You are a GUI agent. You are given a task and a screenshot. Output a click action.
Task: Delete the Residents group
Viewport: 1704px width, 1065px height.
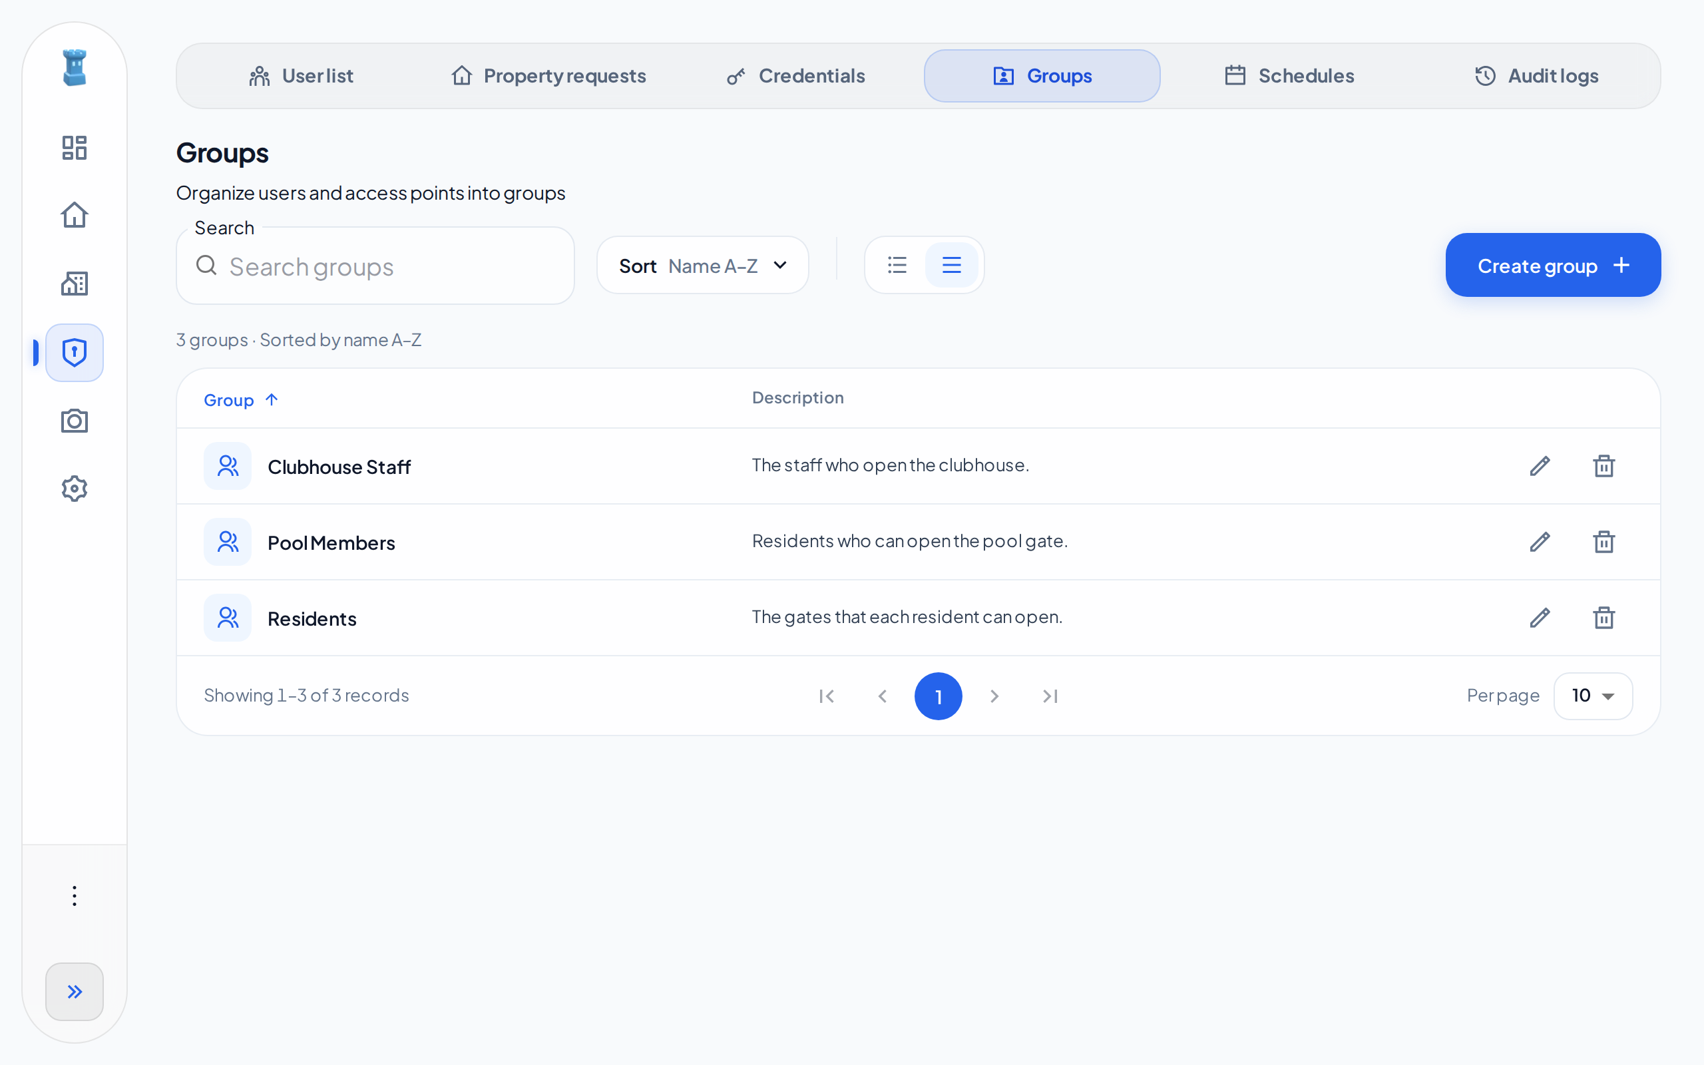tap(1603, 618)
